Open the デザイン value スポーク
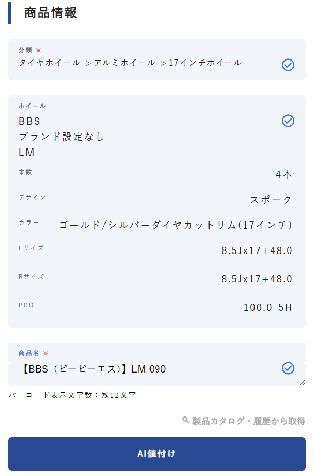Screen dimensions: 314x476 (x=271, y=200)
